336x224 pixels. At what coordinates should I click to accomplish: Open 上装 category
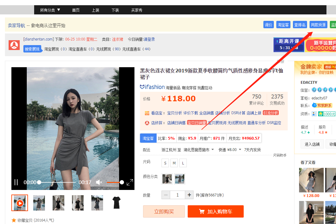coord(95,10)
